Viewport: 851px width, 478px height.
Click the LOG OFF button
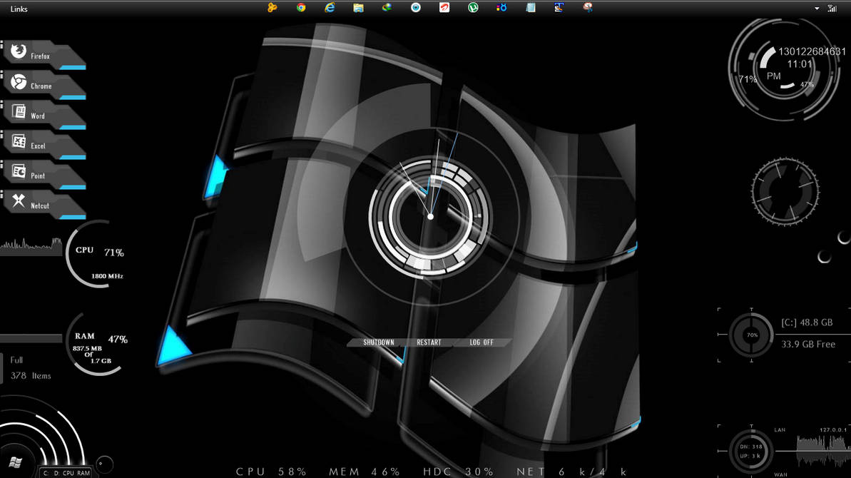coord(481,342)
